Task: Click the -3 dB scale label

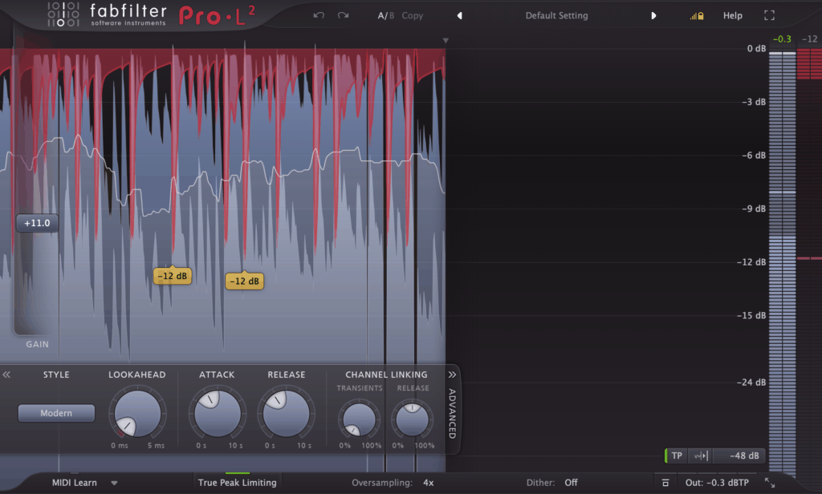Action: click(754, 102)
